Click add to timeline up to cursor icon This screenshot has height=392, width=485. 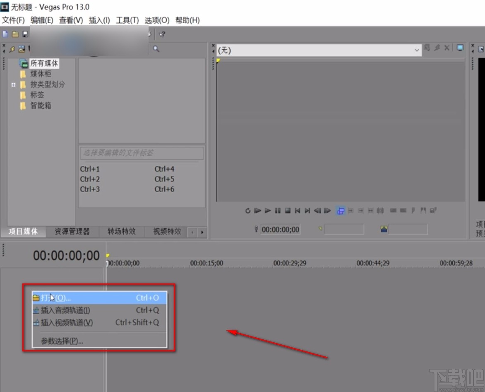coord(360,211)
